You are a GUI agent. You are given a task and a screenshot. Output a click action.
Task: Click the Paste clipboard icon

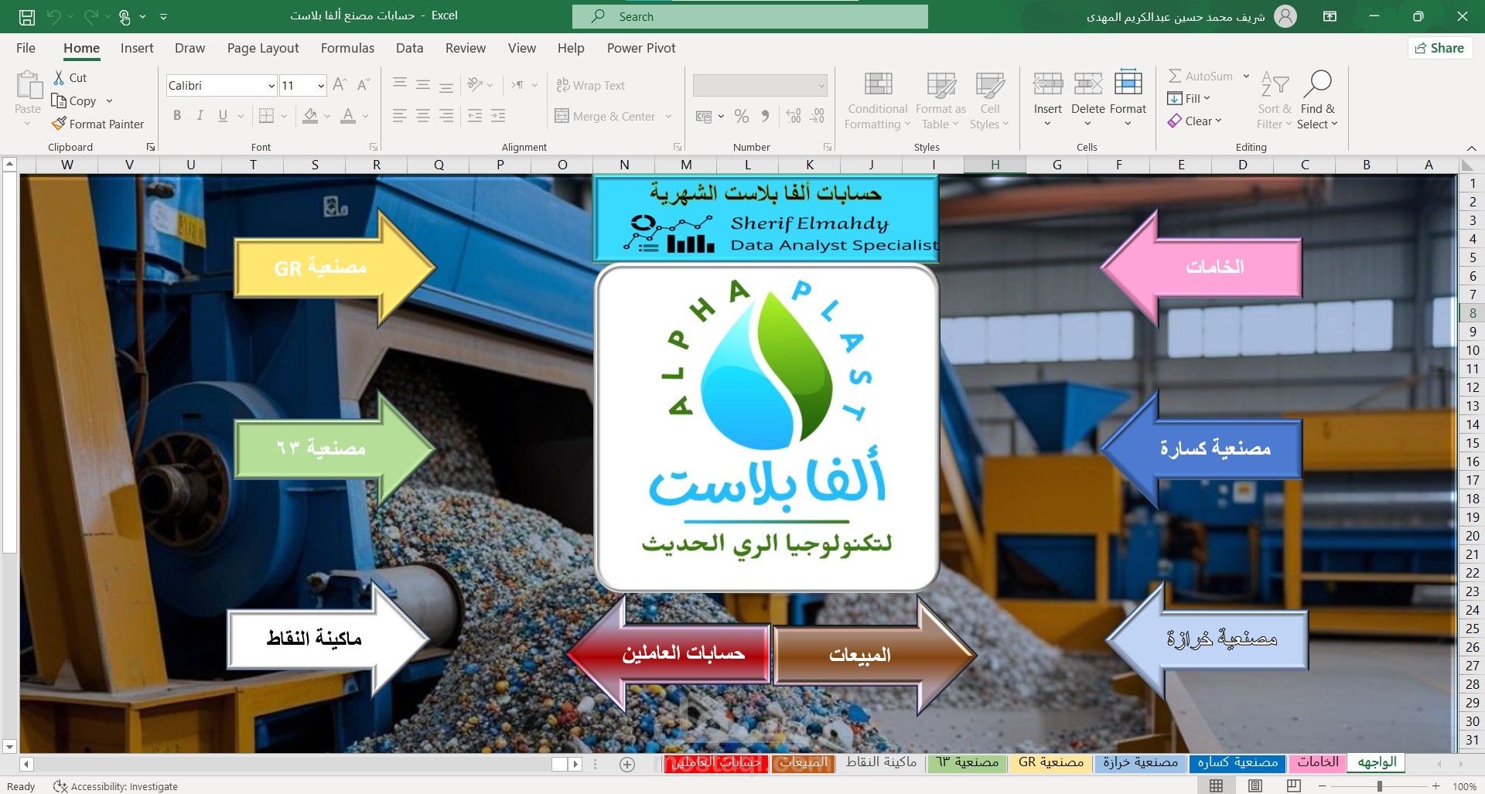(x=28, y=86)
